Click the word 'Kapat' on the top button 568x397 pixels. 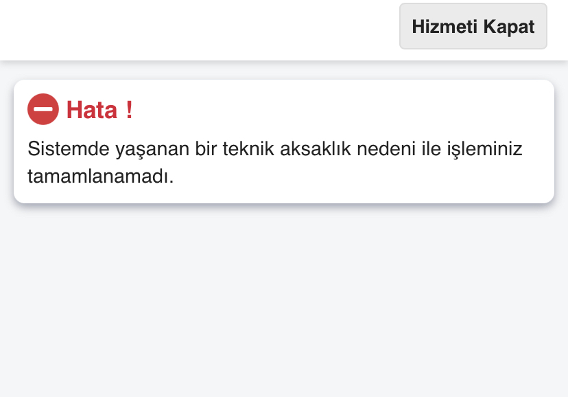(509, 27)
